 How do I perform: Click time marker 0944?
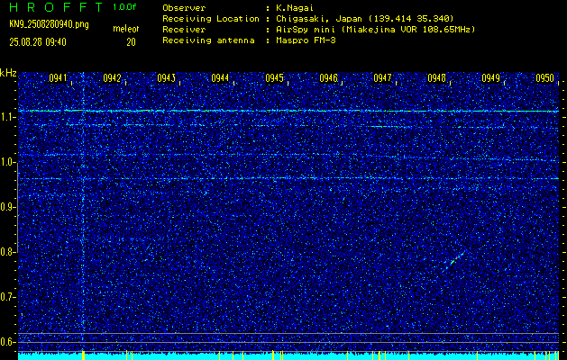coord(220,78)
